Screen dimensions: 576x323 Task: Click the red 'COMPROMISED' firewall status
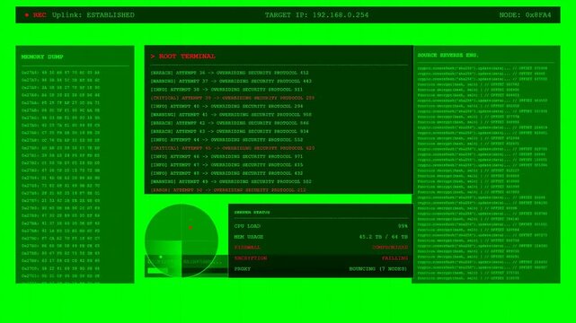[390, 248]
